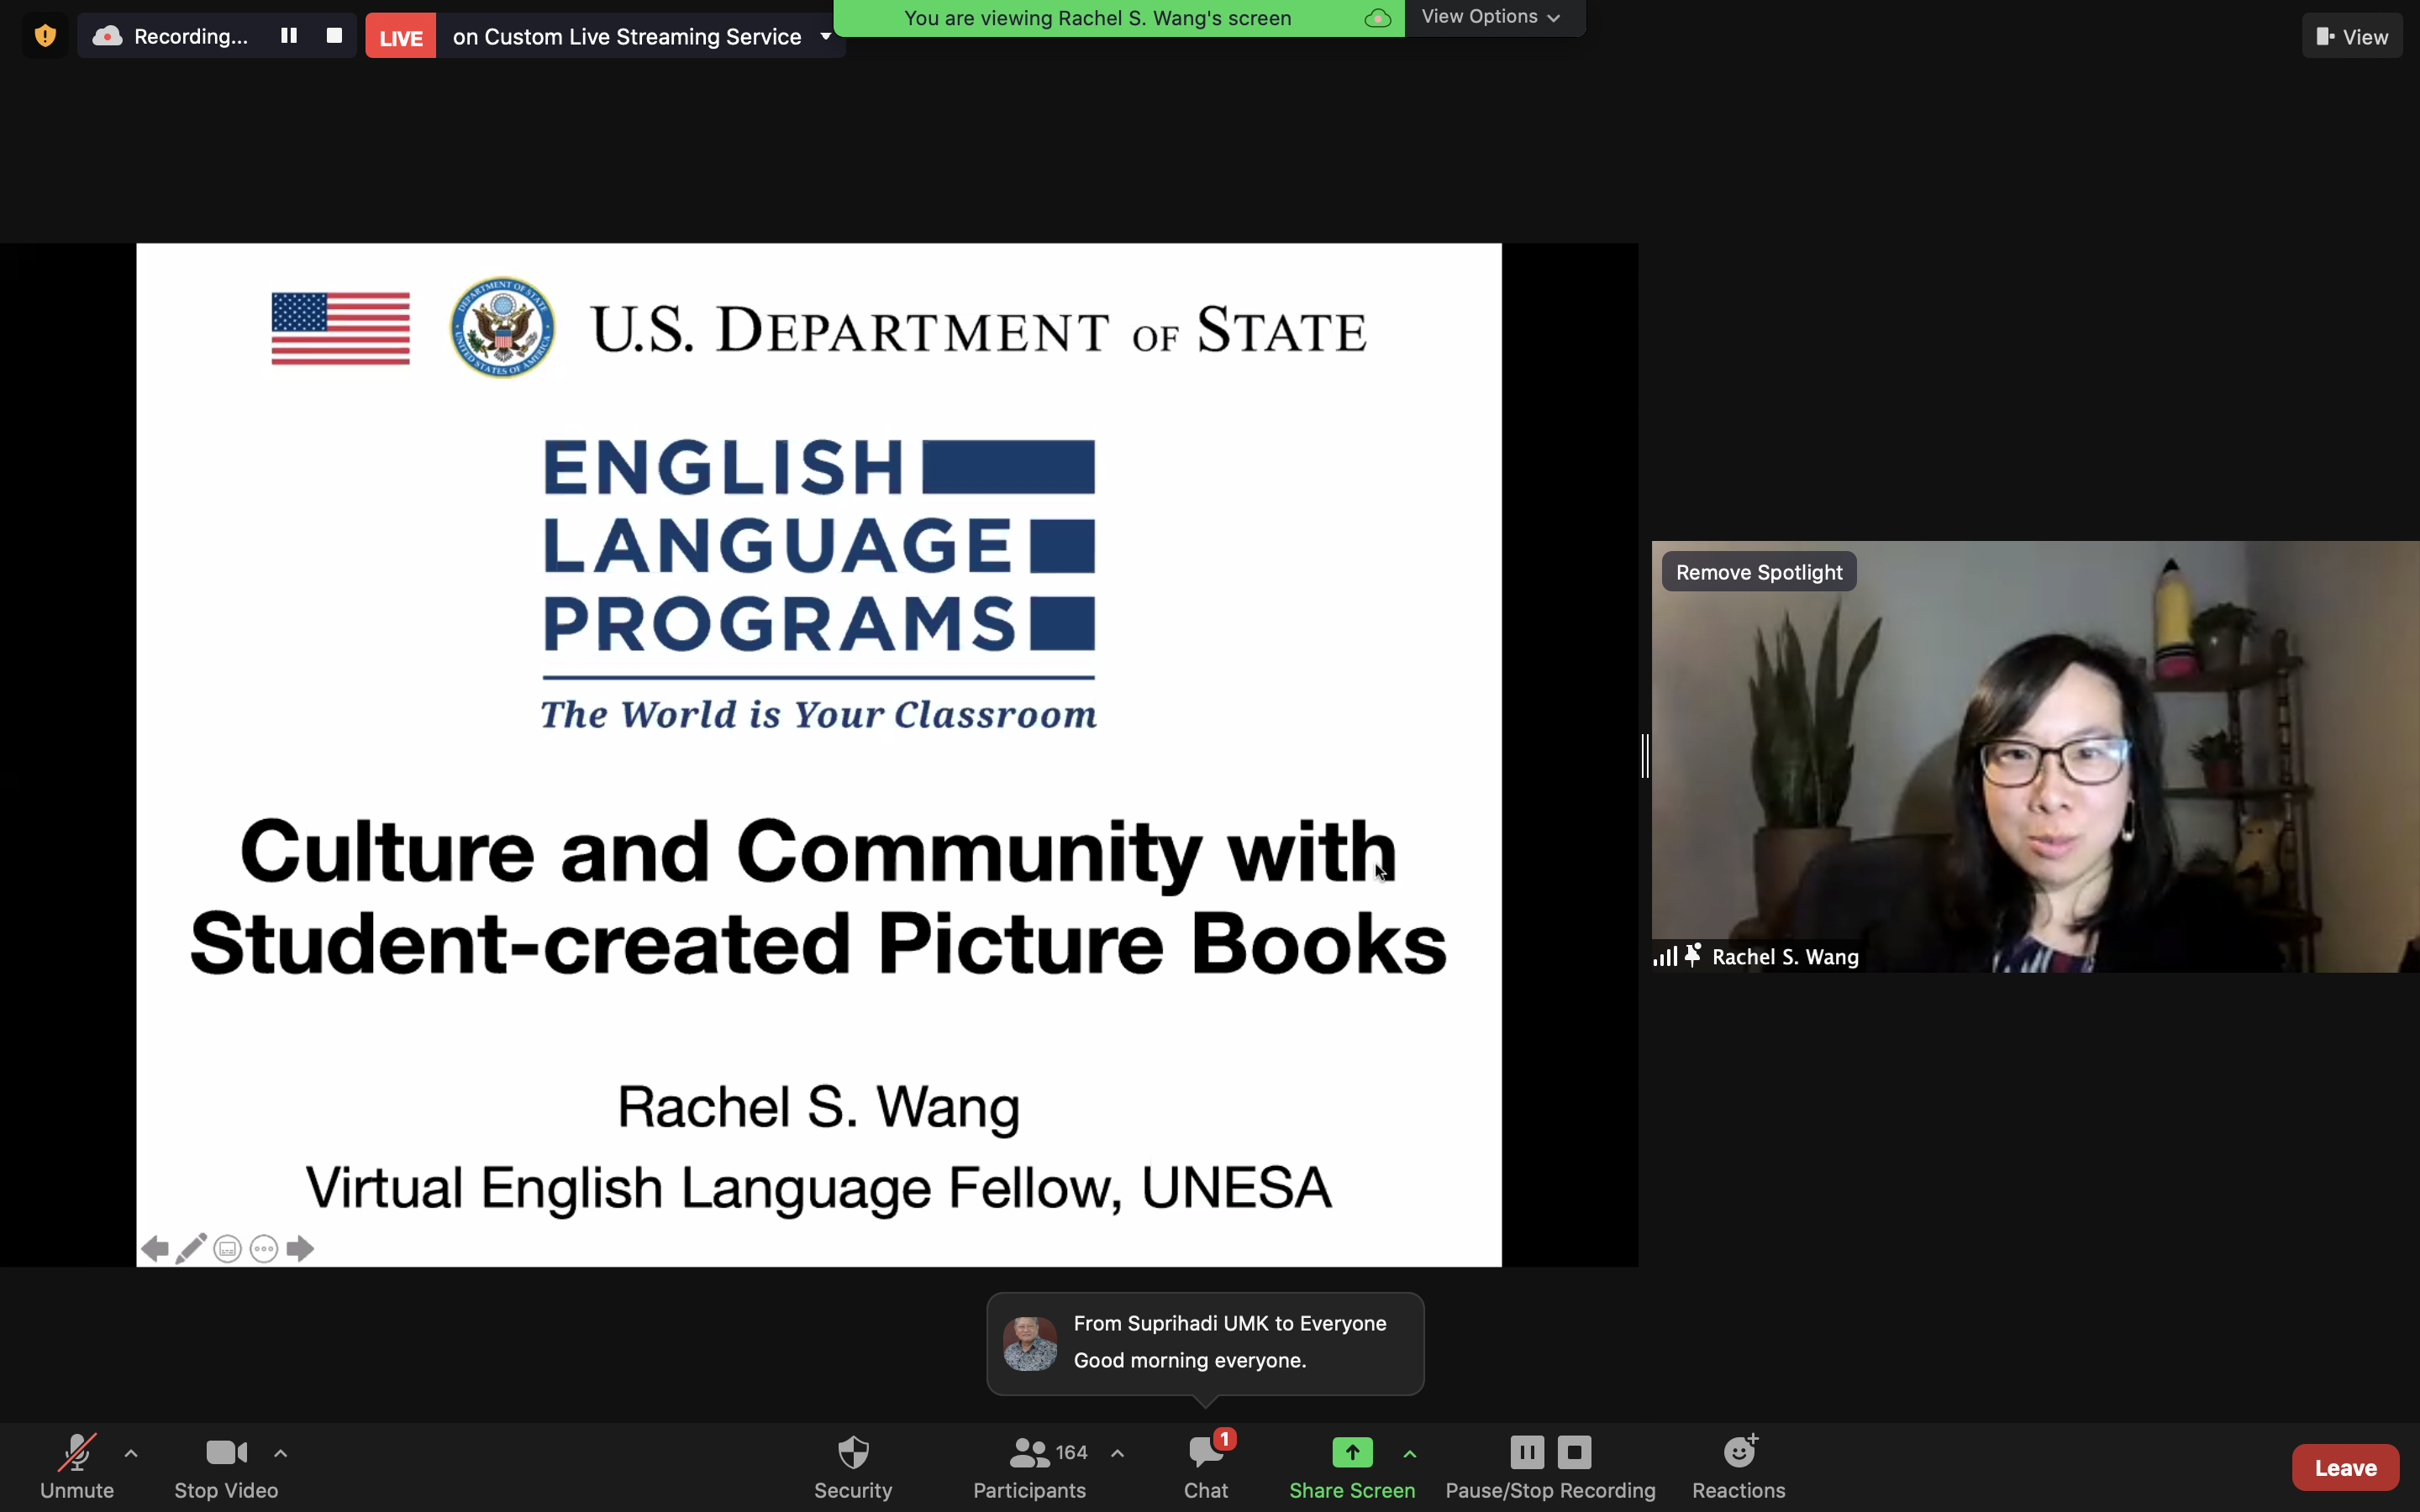Click the slide's next arrow icon
2420x1512 pixels.
point(300,1248)
